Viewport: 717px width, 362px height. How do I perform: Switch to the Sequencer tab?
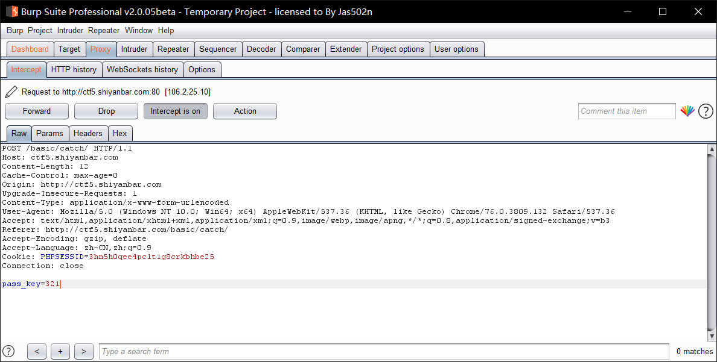click(218, 49)
